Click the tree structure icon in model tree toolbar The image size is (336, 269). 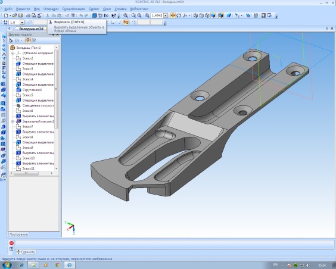coord(11,40)
